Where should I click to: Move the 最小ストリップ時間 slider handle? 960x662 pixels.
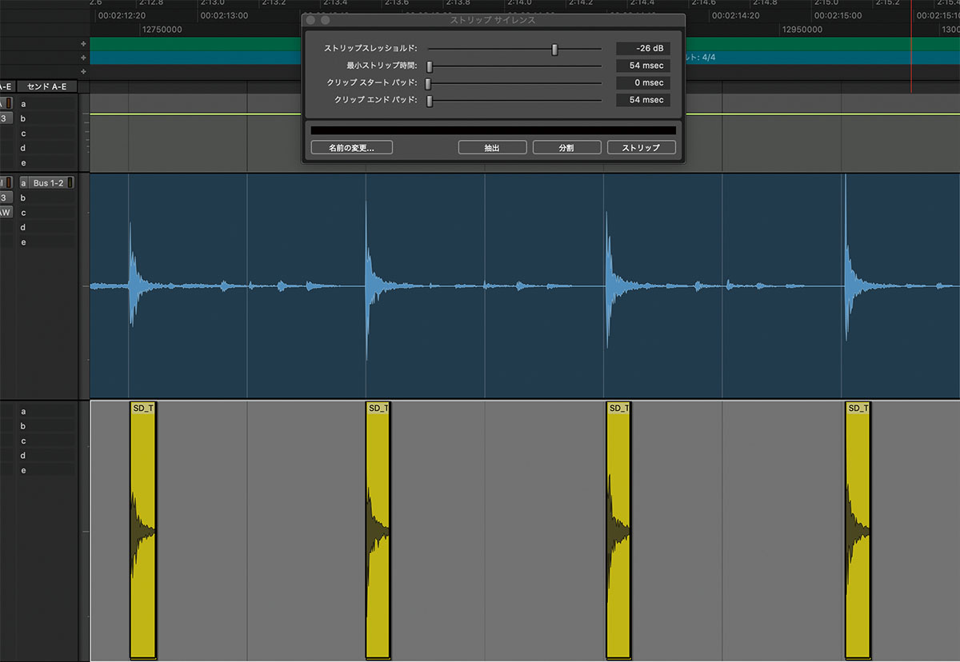pos(430,66)
